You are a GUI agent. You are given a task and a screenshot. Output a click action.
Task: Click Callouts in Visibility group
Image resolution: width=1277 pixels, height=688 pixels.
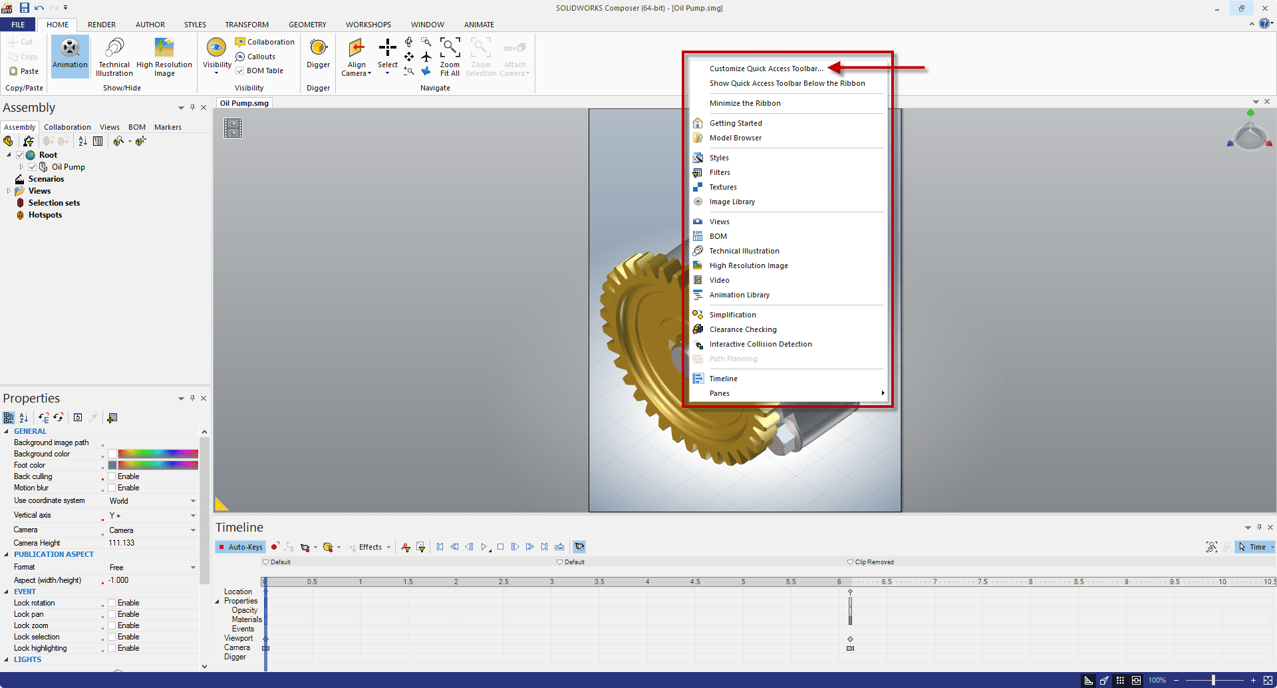click(255, 57)
